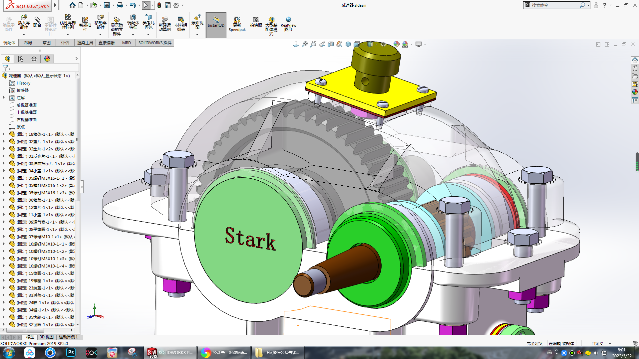Select History in the feature tree

coord(23,83)
